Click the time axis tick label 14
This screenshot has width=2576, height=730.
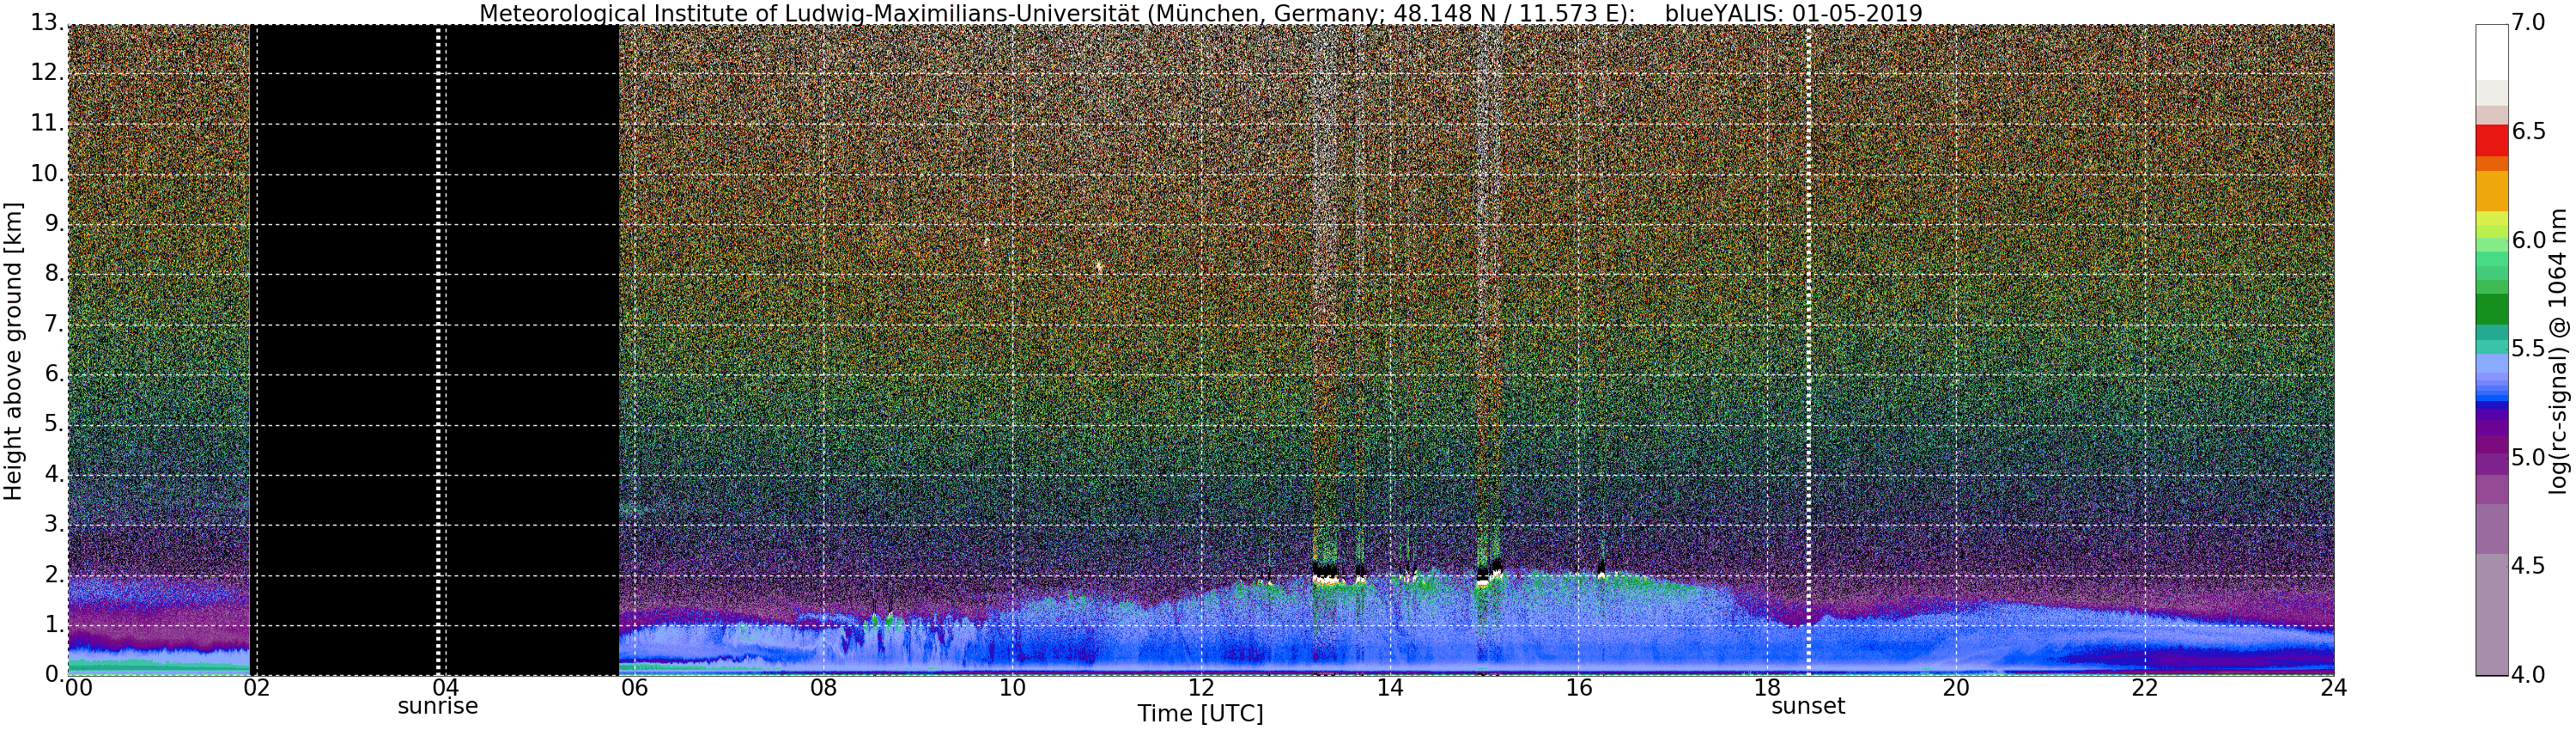1390,688
